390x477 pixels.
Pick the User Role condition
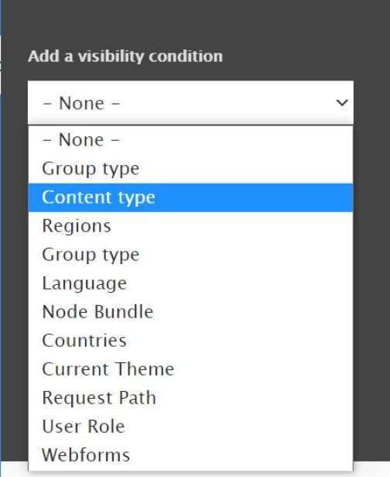pyautogui.click(x=190, y=427)
